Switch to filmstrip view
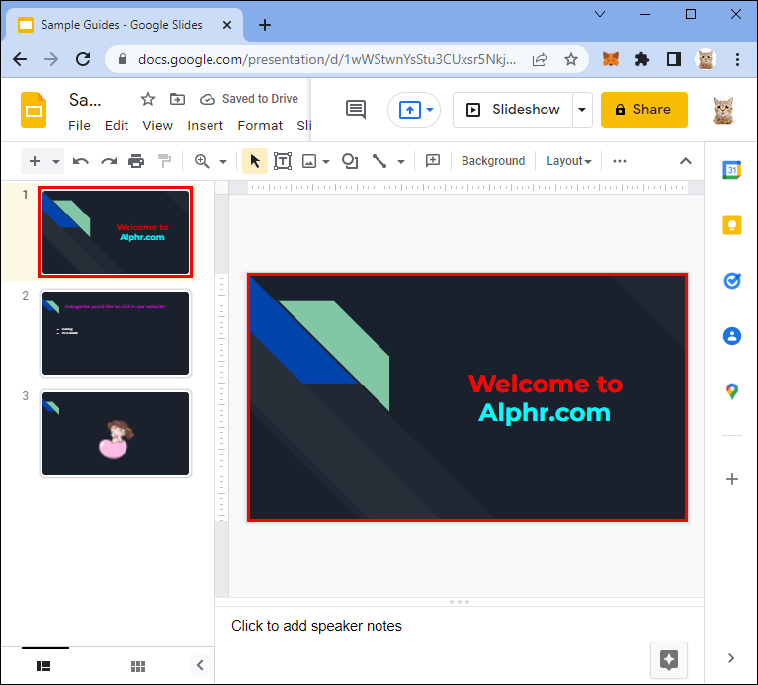 coord(43,666)
